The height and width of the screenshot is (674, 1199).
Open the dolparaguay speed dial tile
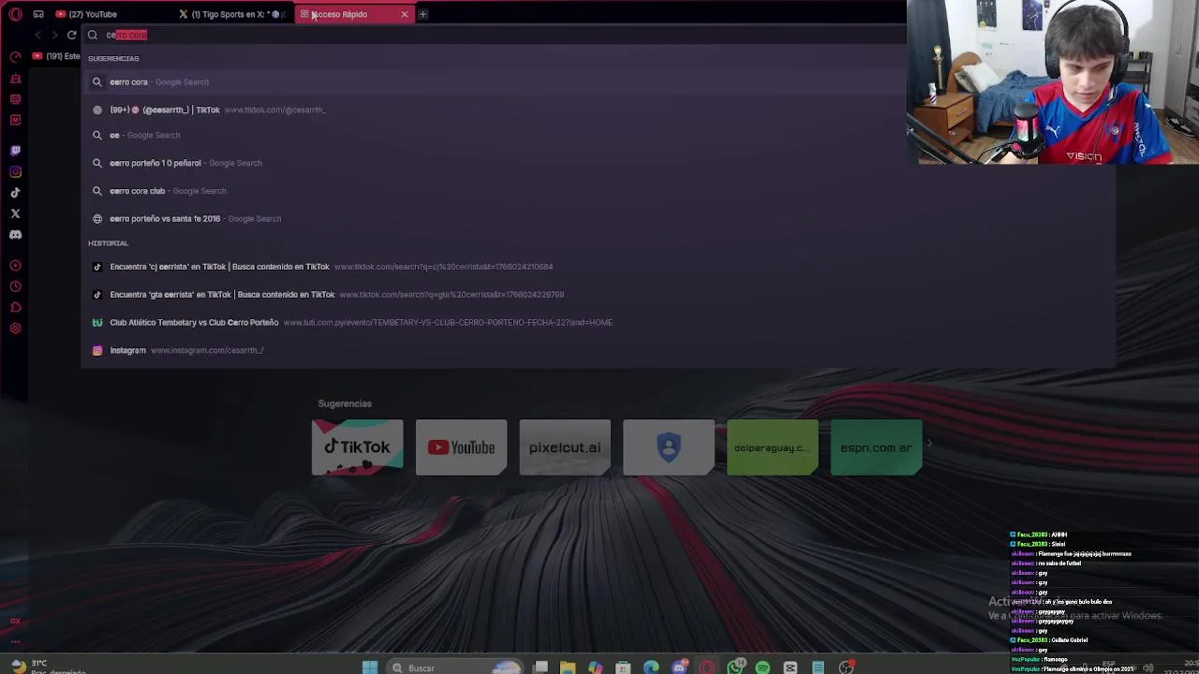tap(772, 447)
